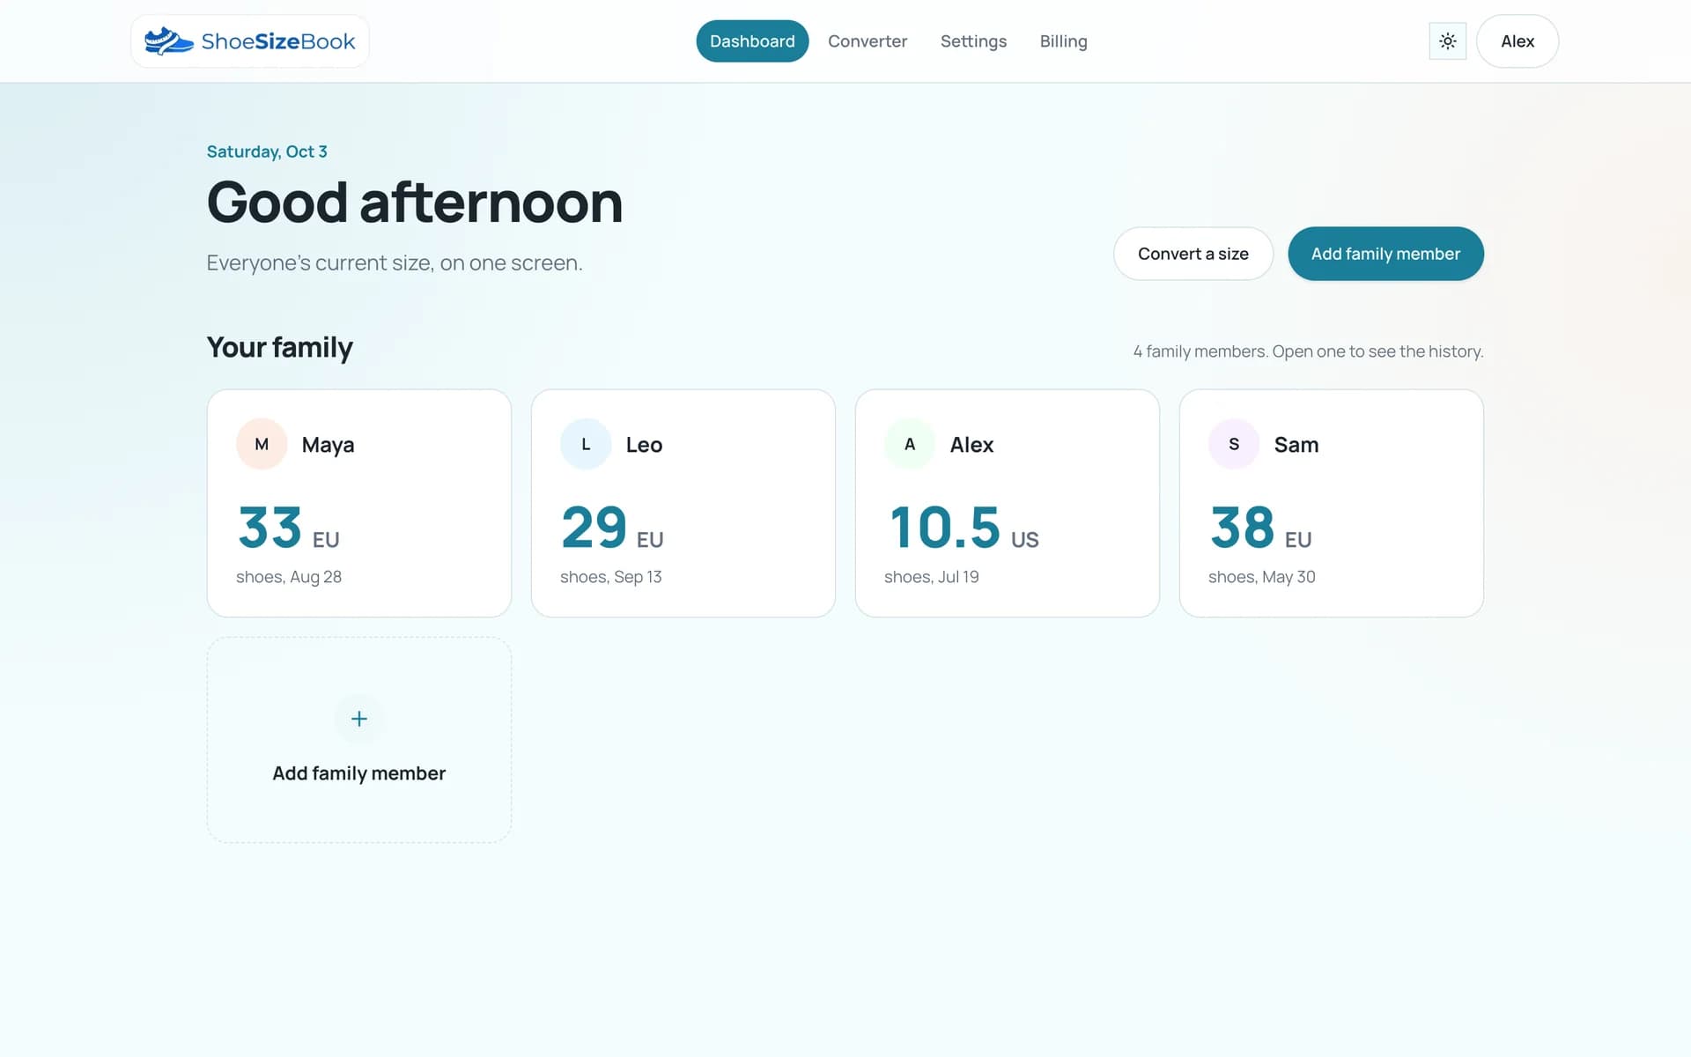Click the 'shoes, Jul 19' text
Image resolution: width=1691 pixels, height=1057 pixels.
coord(931,577)
